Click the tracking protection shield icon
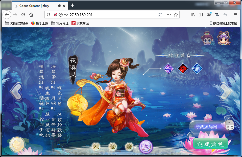The image size is (242, 157). click(x=48, y=15)
